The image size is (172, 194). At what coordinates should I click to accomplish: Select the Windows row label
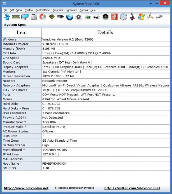pyautogui.click(x=22, y=39)
